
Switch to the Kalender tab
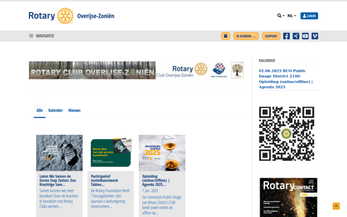(x=56, y=111)
